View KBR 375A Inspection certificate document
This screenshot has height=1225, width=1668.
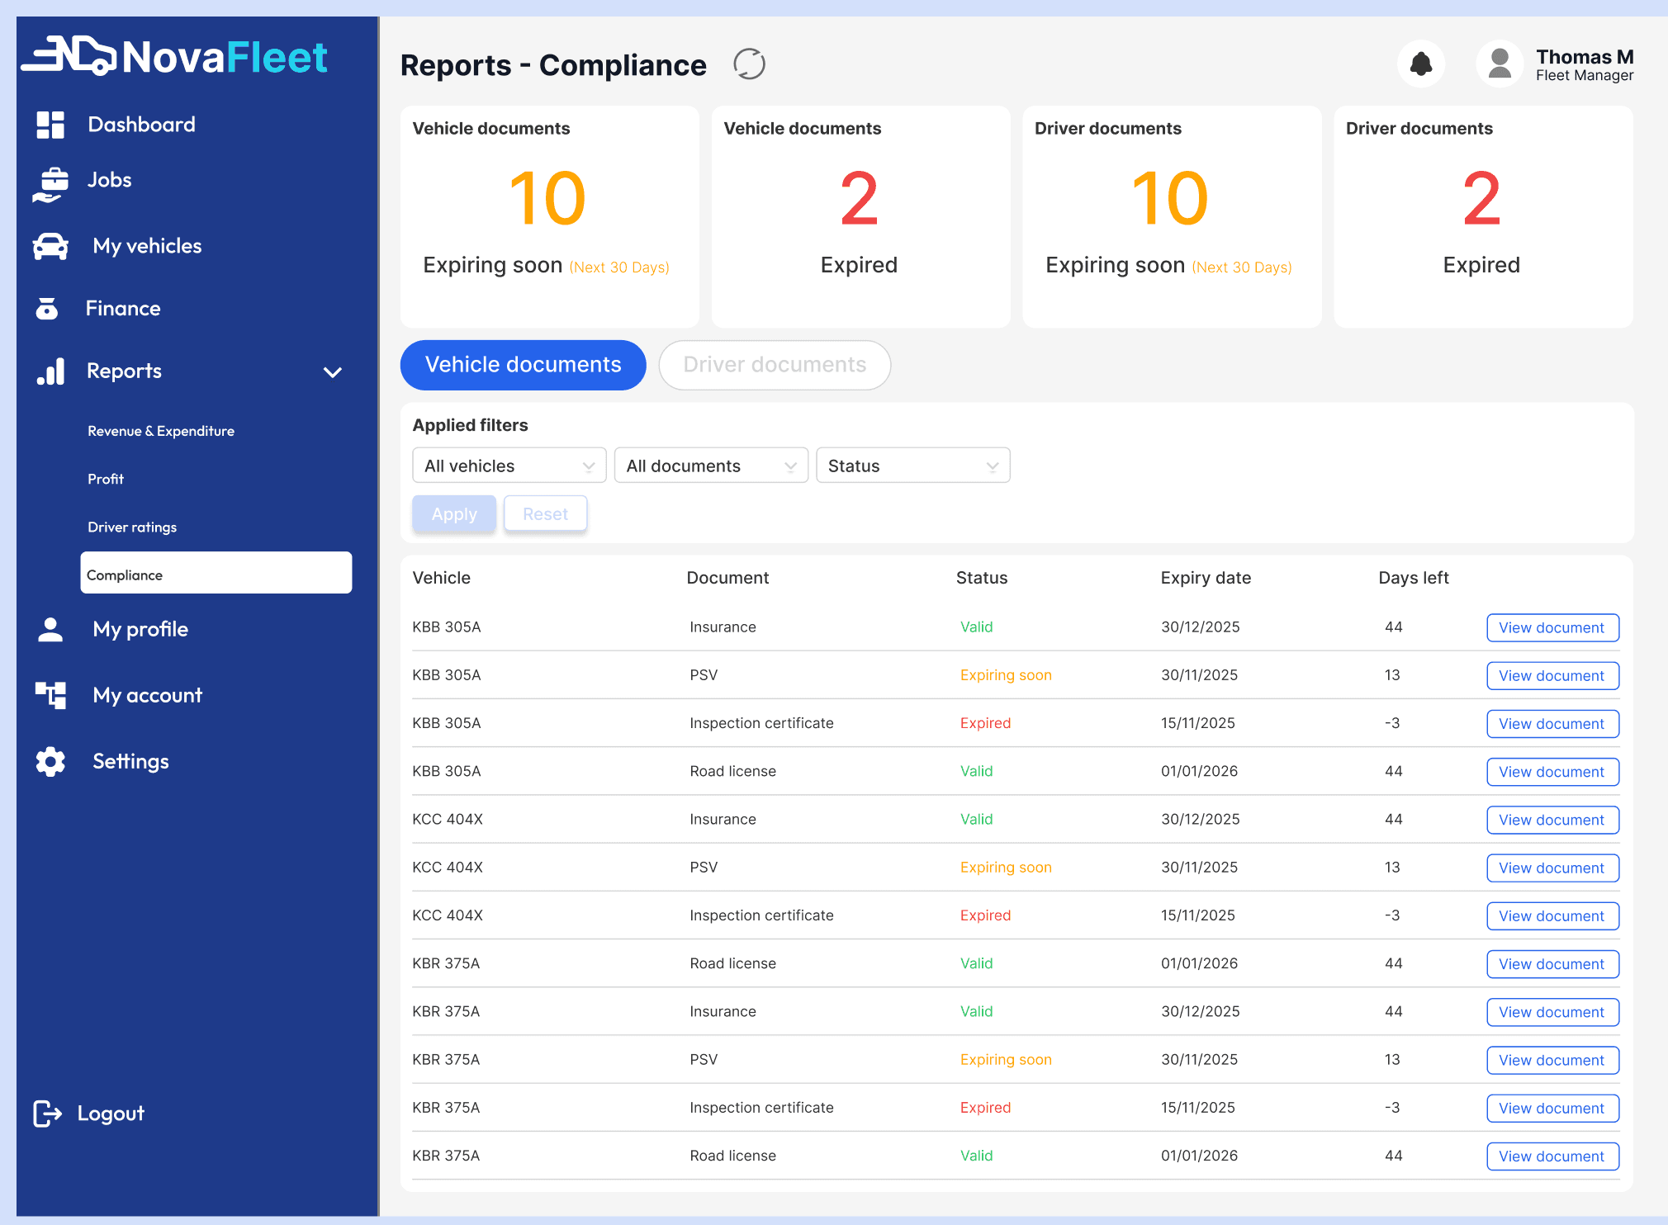pyautogui.click(x=1552, y=1109)
